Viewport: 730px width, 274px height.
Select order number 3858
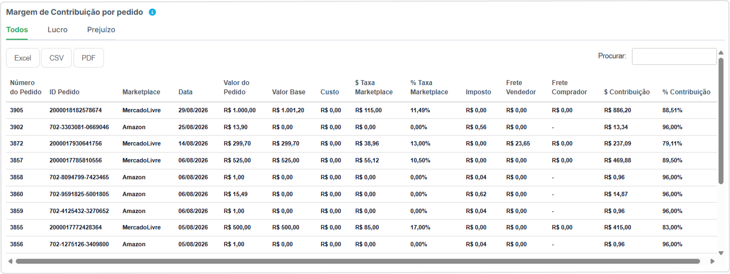tap(16, 177)
